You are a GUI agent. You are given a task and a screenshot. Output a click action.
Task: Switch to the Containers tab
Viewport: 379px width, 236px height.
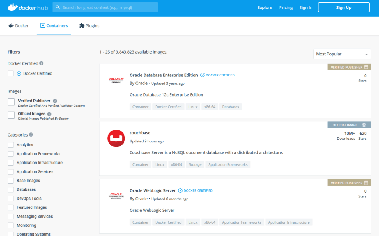pyautogui.click(x=54, y=26)
